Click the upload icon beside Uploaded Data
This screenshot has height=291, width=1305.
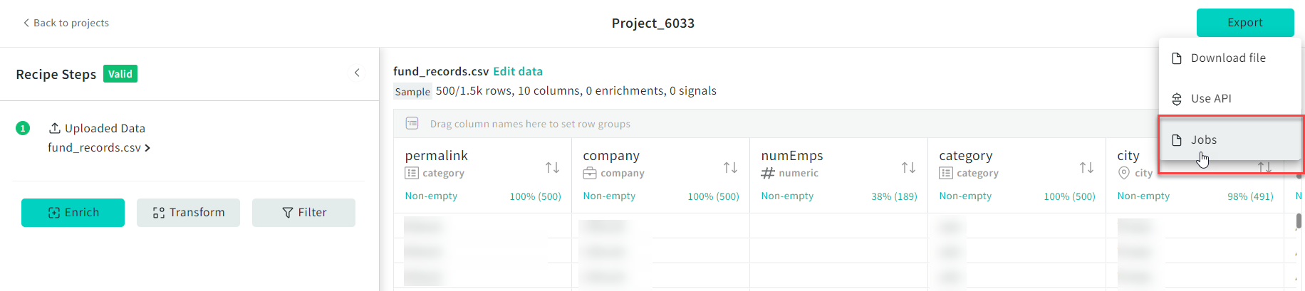[x=54, y=128]
